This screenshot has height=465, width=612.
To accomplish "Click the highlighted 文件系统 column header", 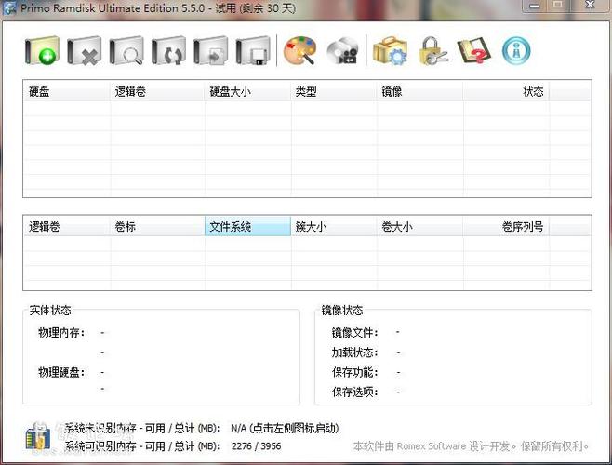I will click(247, 226).
